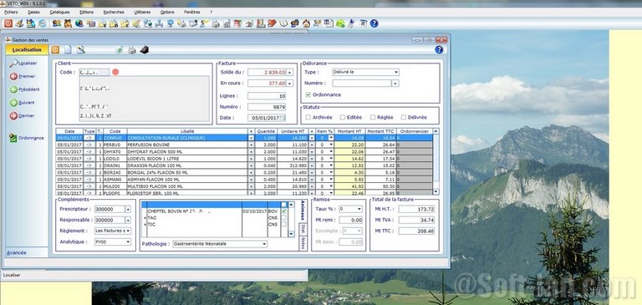Click the red heart icon in main toolbar
Viewport: 642px width, 305px height.
(x=272, y=23)
